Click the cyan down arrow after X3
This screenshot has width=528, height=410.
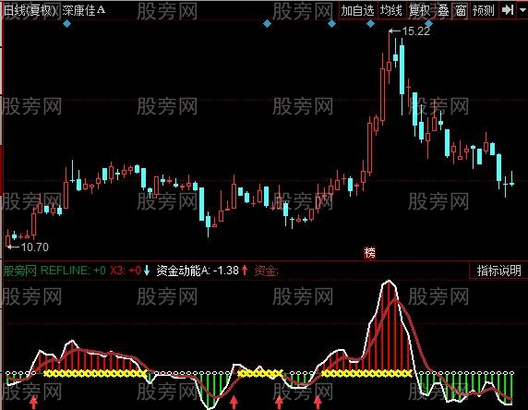(147, 271)
